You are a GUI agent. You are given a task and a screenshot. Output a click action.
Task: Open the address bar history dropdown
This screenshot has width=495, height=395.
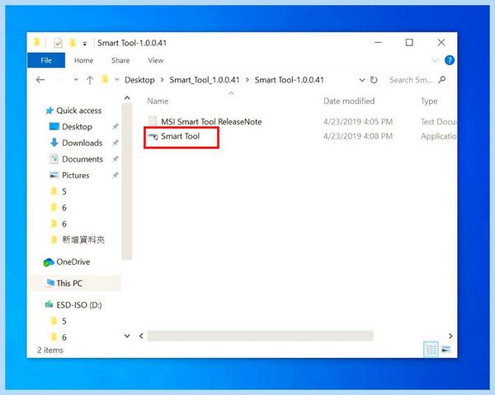(362, 80)
